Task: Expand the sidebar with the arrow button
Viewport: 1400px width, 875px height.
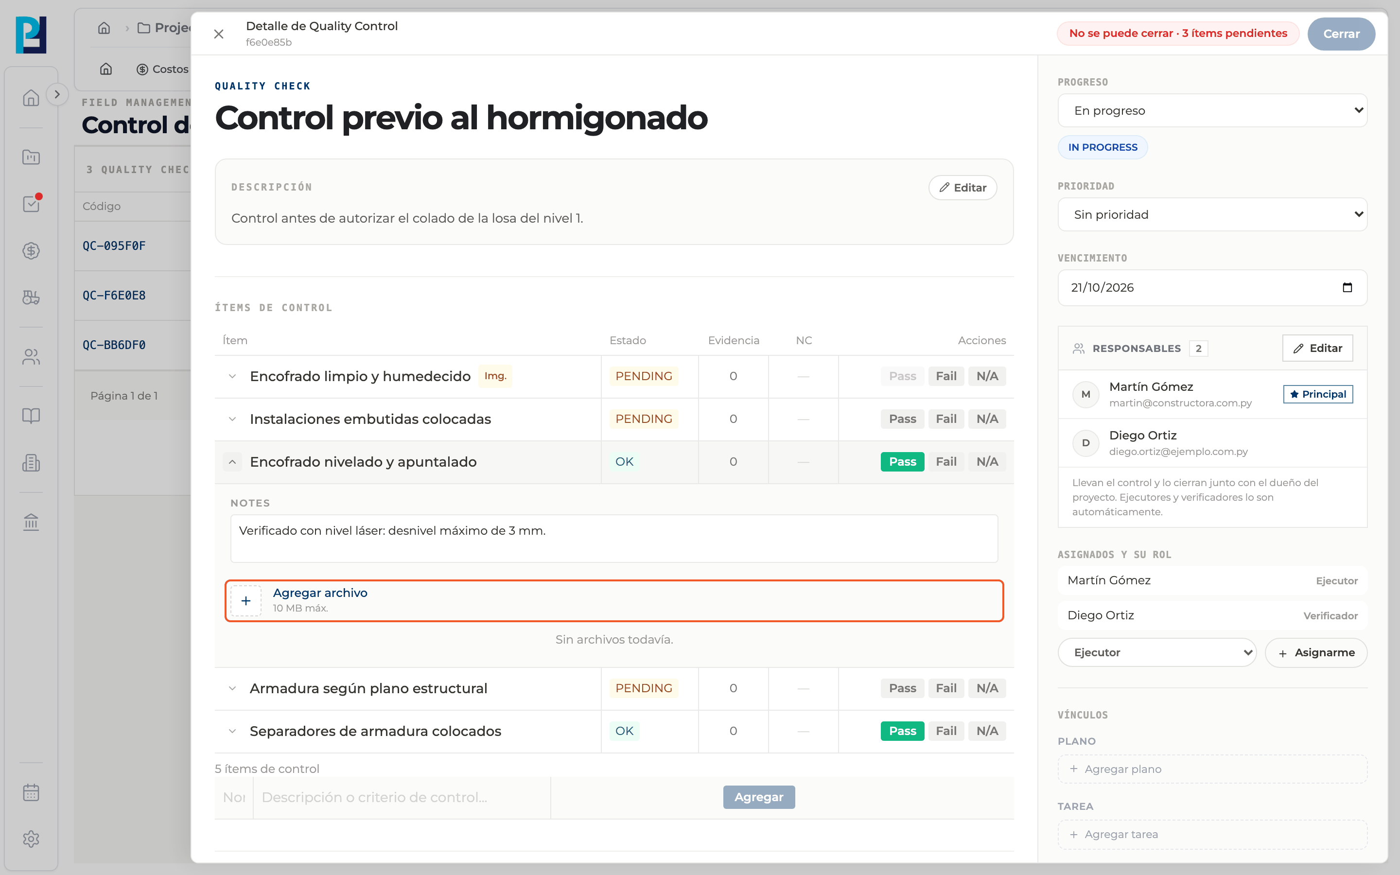Action: coord(57,94)
